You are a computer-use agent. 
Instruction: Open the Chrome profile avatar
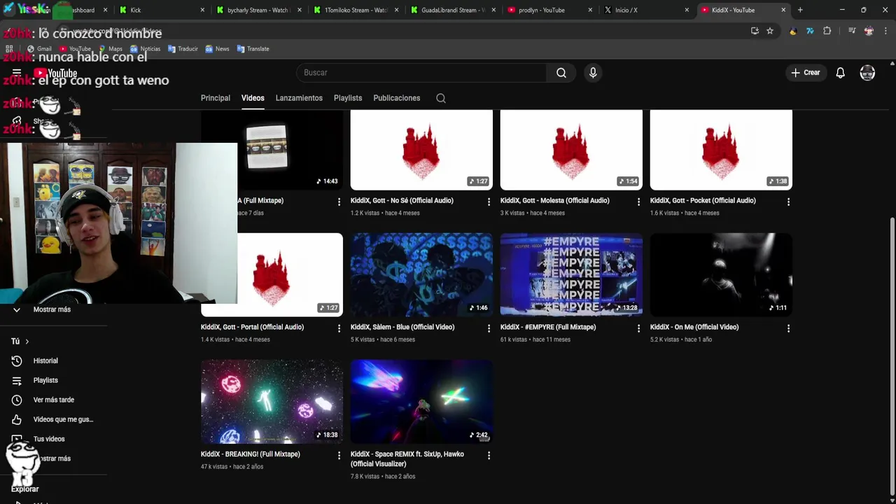[869, 31]
